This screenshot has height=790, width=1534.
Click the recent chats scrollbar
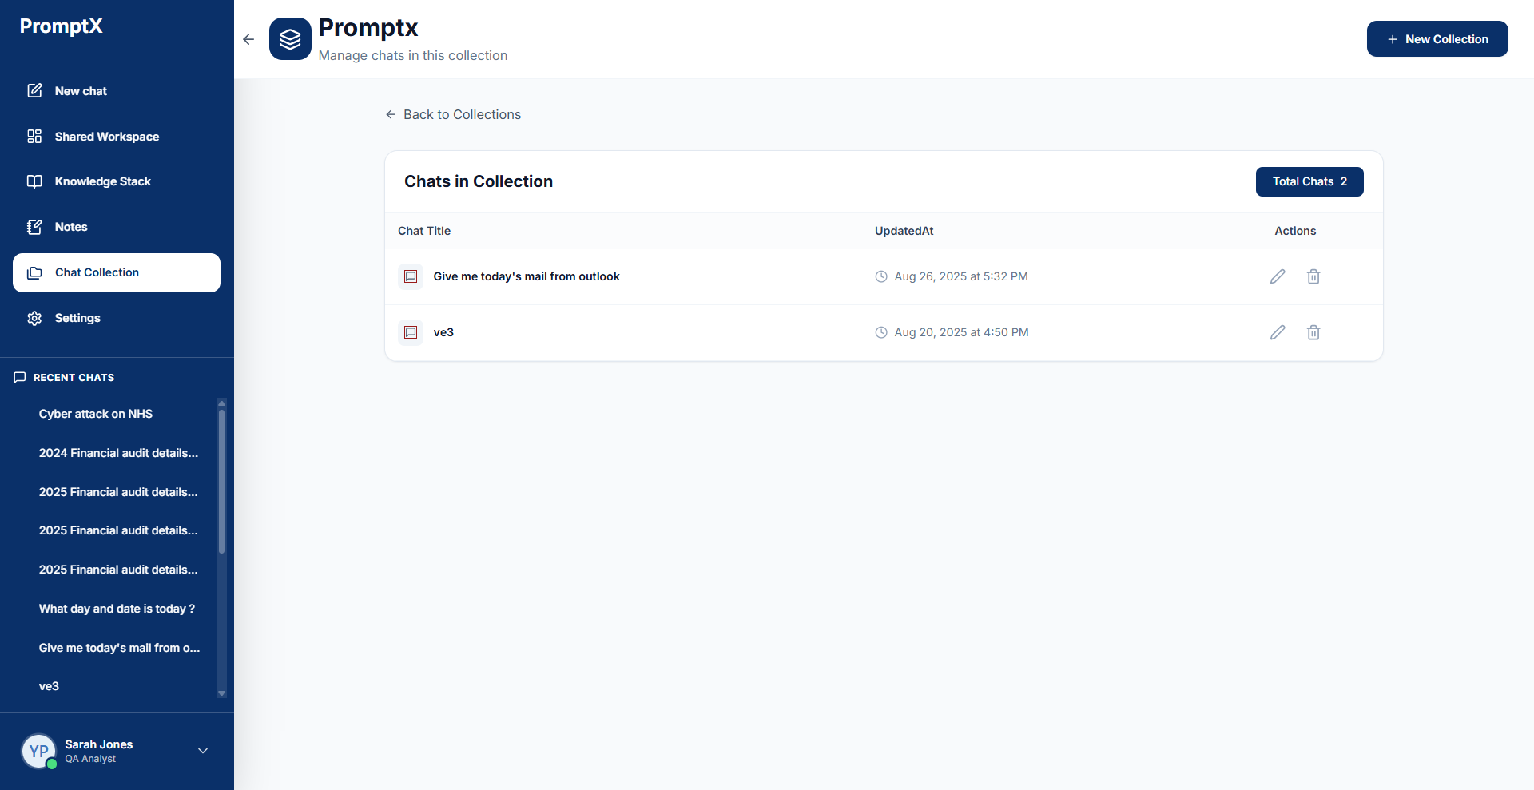click(x=221, y=479)
